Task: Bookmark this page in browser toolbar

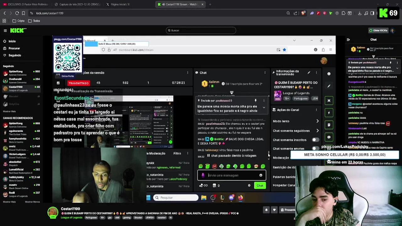Action: pos(23,13)
